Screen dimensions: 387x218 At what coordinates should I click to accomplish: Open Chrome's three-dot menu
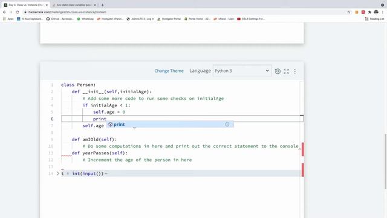[x=383, y=12]
